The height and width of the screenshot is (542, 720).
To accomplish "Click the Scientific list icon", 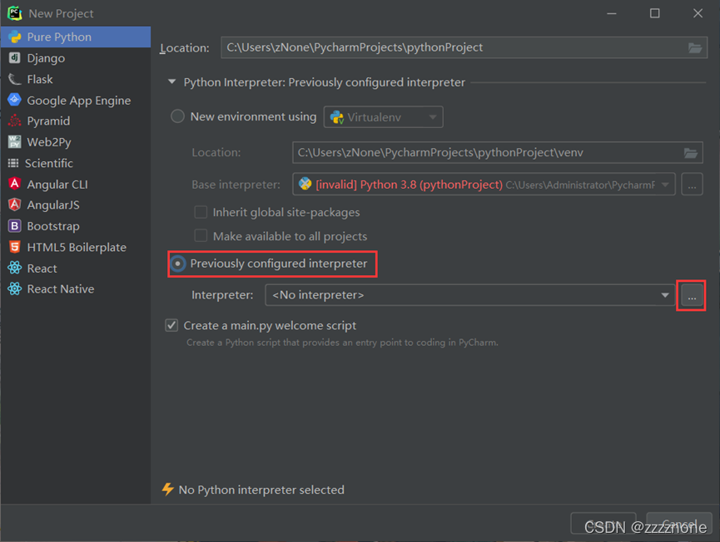I will 13,163.
